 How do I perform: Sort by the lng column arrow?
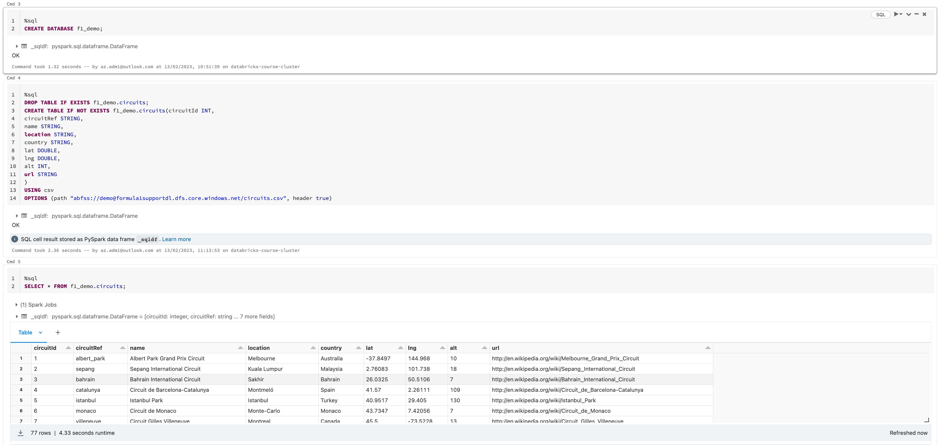pyautogui.click(x=442, y=348)
